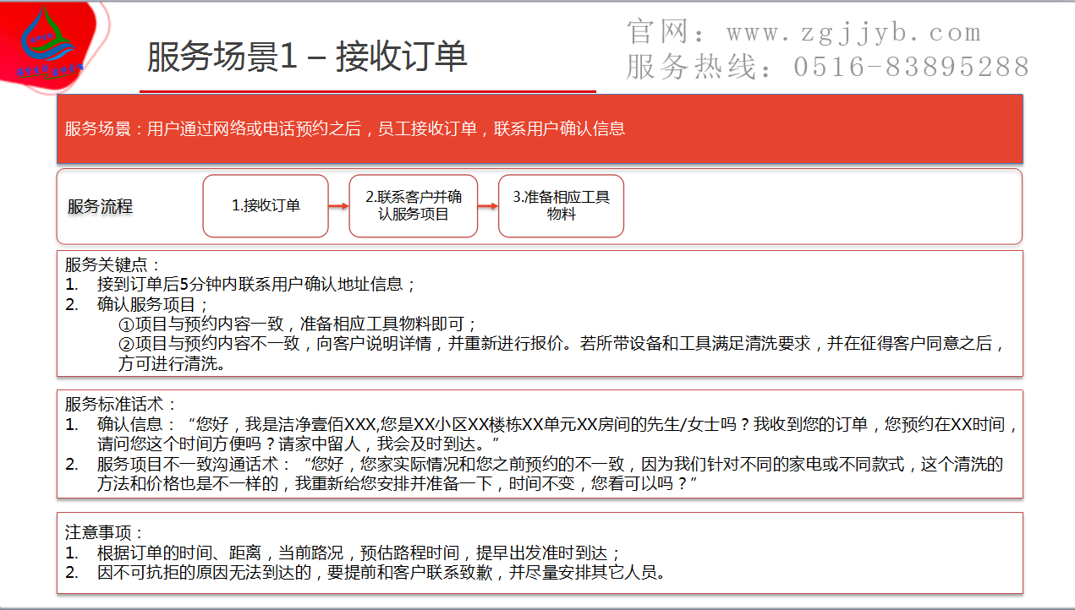Image resolution: width=1075 pixels, height=610 pixels.
Task: Click the line ①项目与预约内容一致
Action: click(x=298, y=324)
